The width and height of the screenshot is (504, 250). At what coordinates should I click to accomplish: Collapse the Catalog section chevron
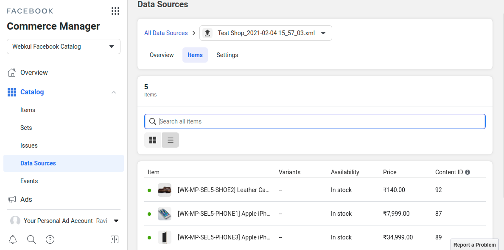point(113,92)
